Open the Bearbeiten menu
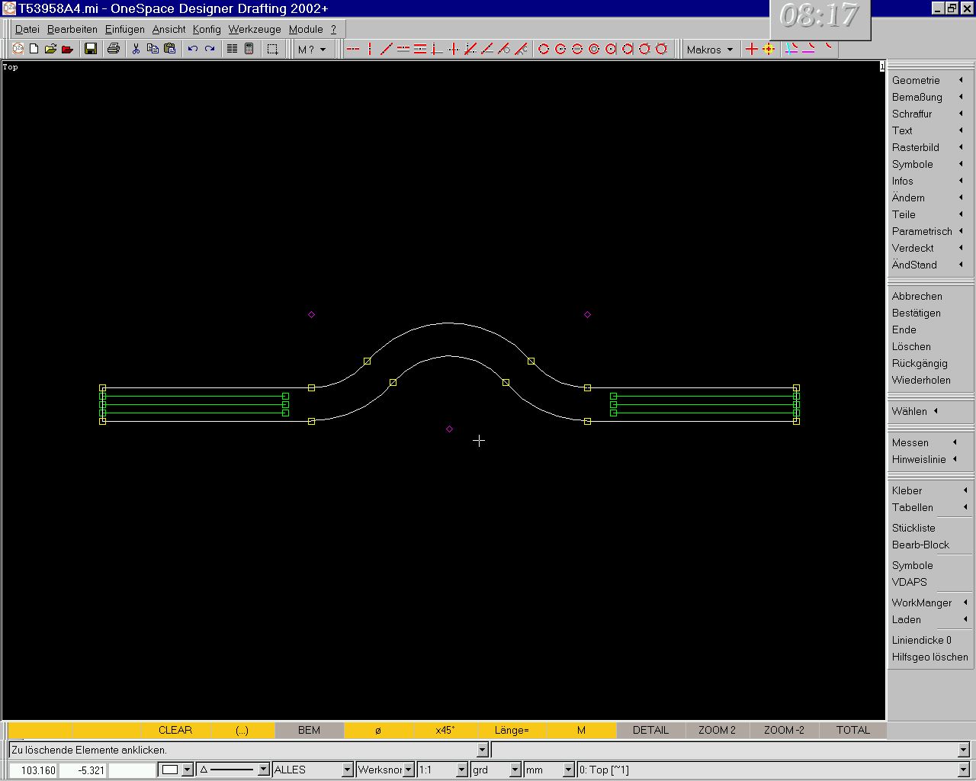This screenshot has height=781, width=976. pos(72,29)
